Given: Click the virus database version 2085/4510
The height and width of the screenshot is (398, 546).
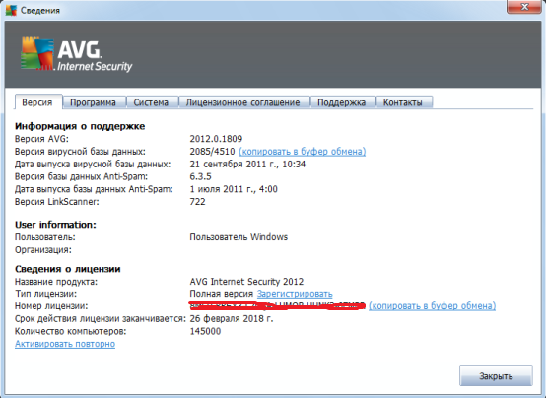Looking at the screenshot, I should click(212, 152).
